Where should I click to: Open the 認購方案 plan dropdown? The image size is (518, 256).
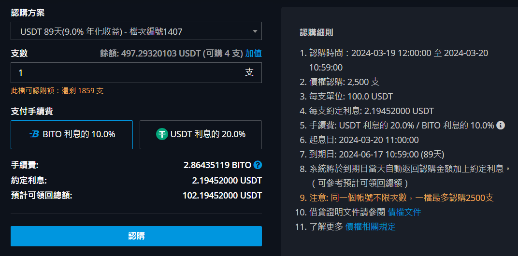(136, 31)
